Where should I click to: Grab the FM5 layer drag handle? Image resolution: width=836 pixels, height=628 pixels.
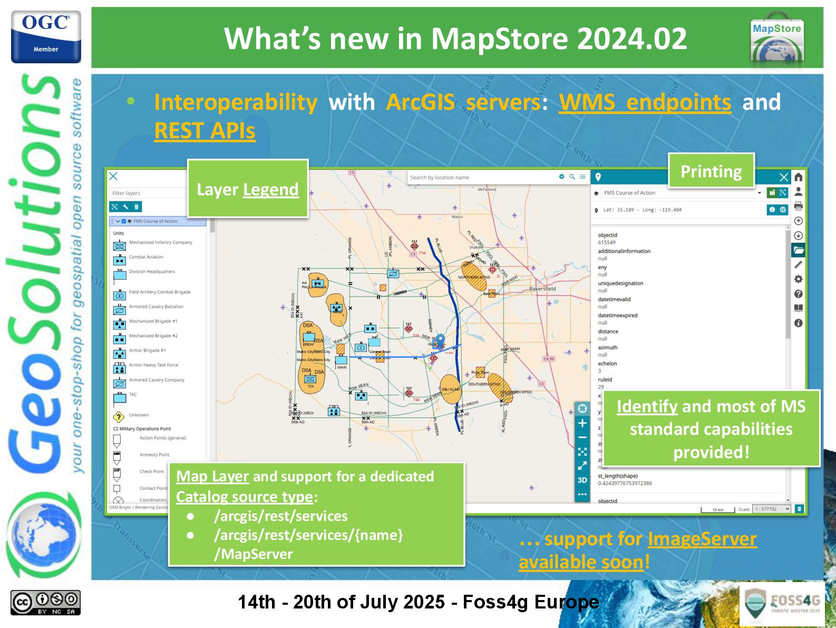pyautogui.click(x=112, y=221)
